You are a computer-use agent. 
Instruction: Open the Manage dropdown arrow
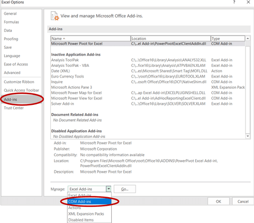point(109,189)
